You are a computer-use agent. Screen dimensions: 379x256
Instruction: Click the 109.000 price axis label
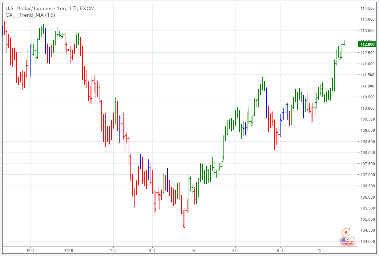click(367, 130)
